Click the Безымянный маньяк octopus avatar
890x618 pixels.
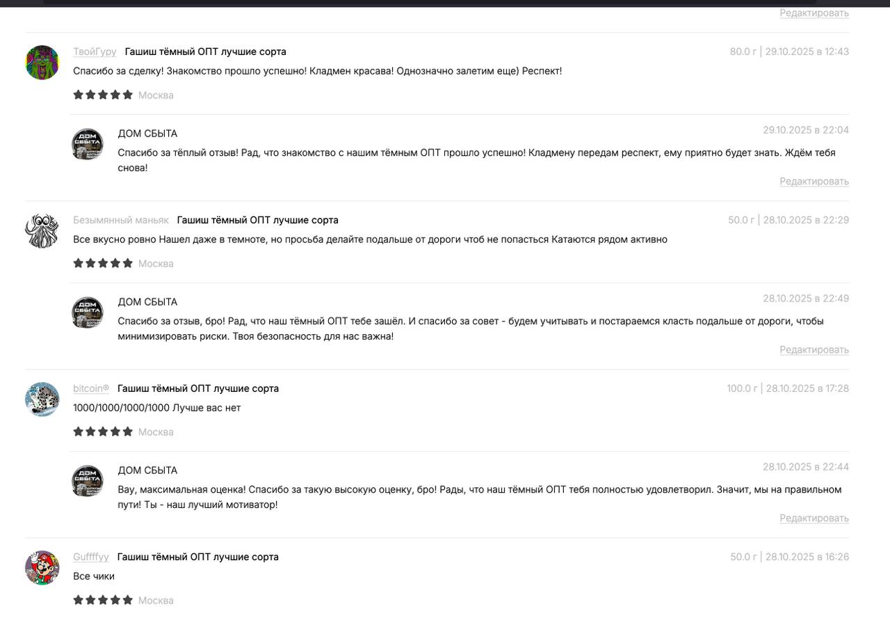pyautogui.click(x=42, y=231)
